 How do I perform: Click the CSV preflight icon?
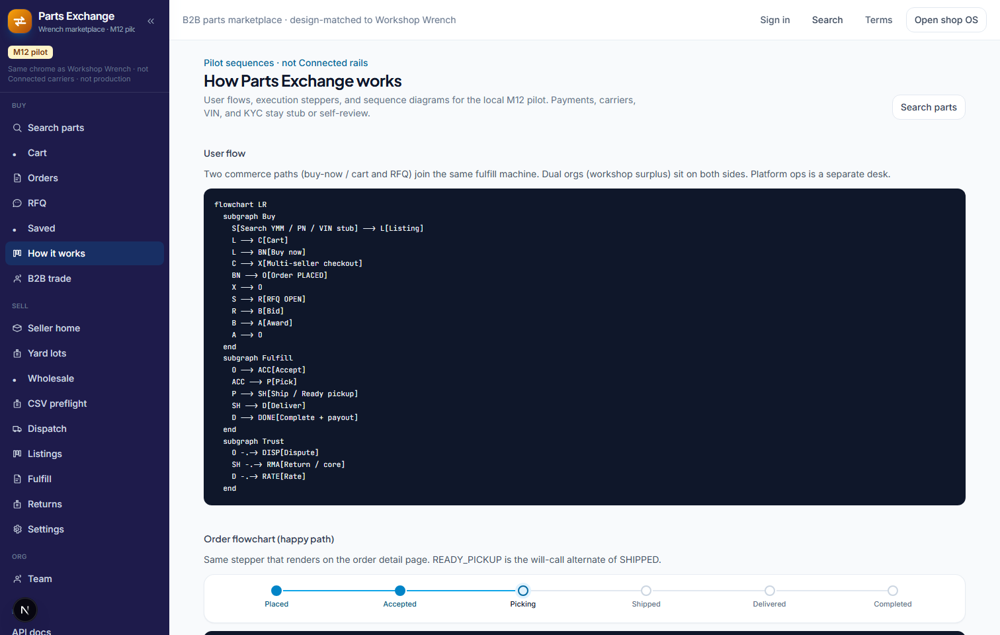pos(17,403)
